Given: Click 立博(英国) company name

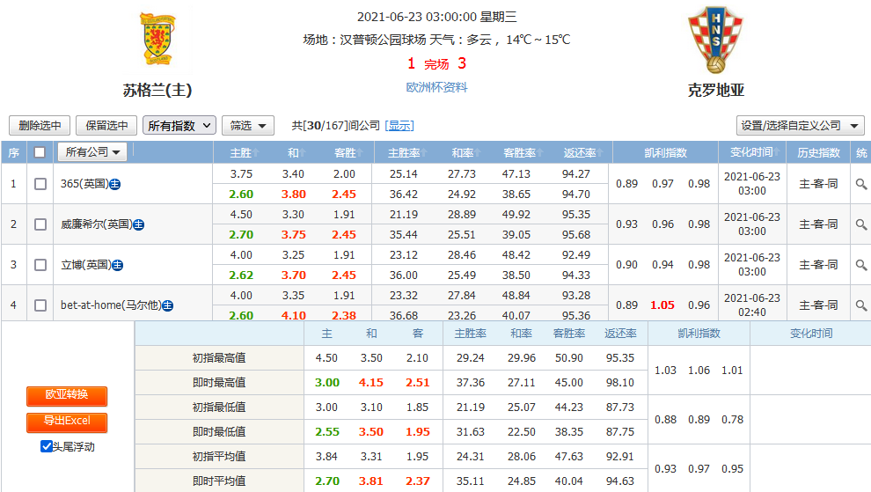Looking at the screenshot, I should click(x=85, y=265).
